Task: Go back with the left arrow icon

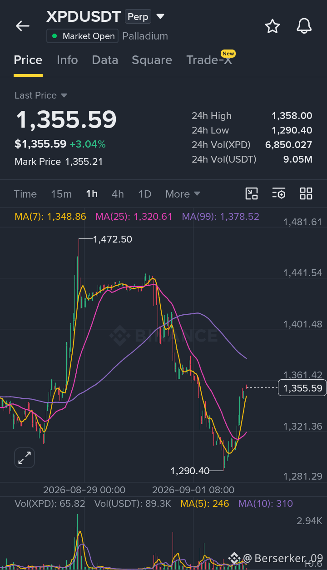Action: point(23,26)
